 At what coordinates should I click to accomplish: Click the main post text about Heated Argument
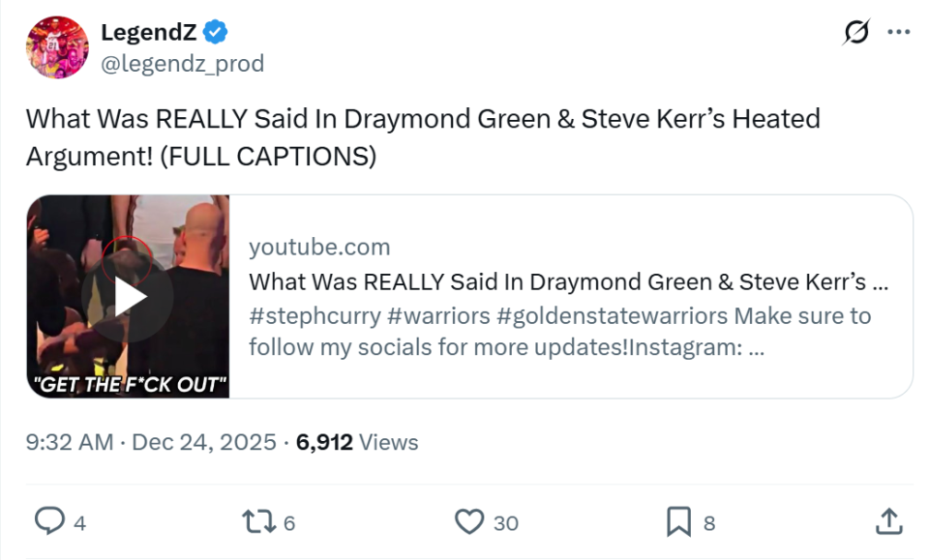click(x=422, y=136)
